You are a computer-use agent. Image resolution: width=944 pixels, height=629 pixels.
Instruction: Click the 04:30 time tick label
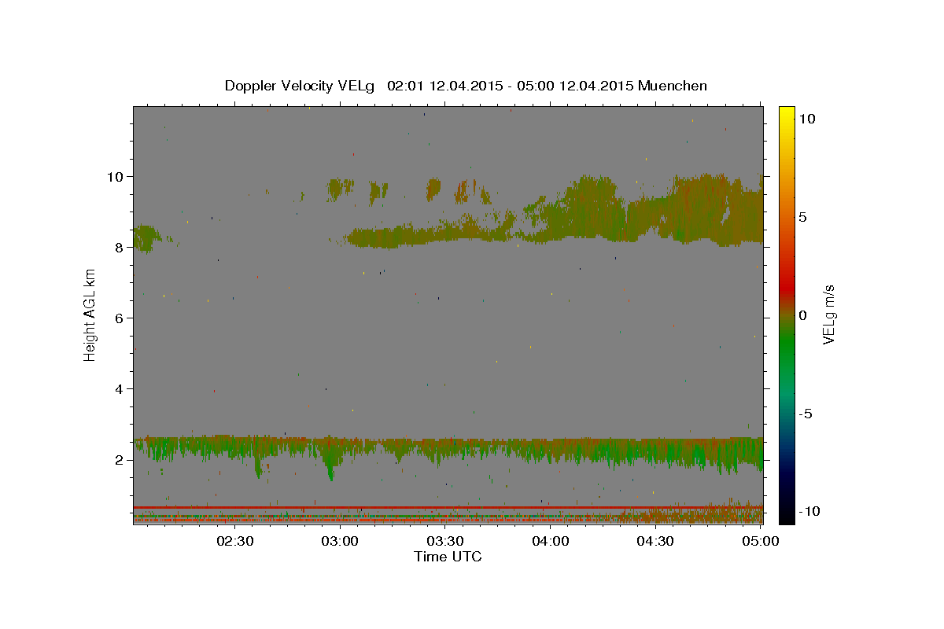click(655, 541)
